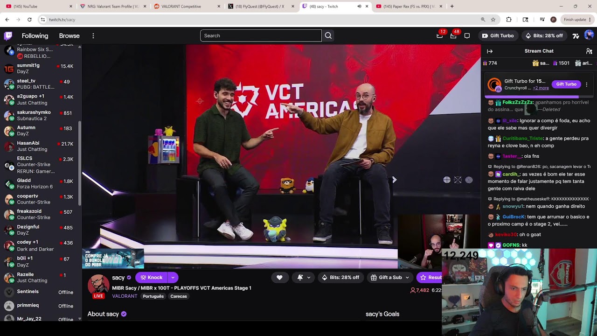Open the Twitch search magnifier button
This screenshot has width=597, height=336.
point(328,35)
